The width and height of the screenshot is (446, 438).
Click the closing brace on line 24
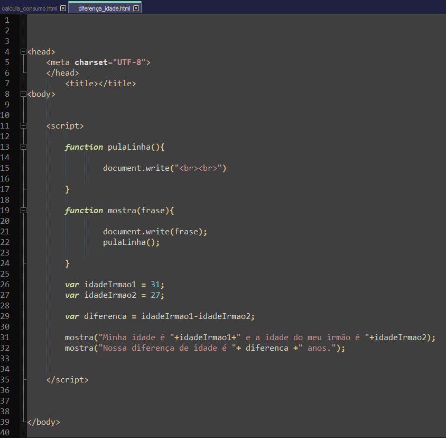(x=68, y=263)
